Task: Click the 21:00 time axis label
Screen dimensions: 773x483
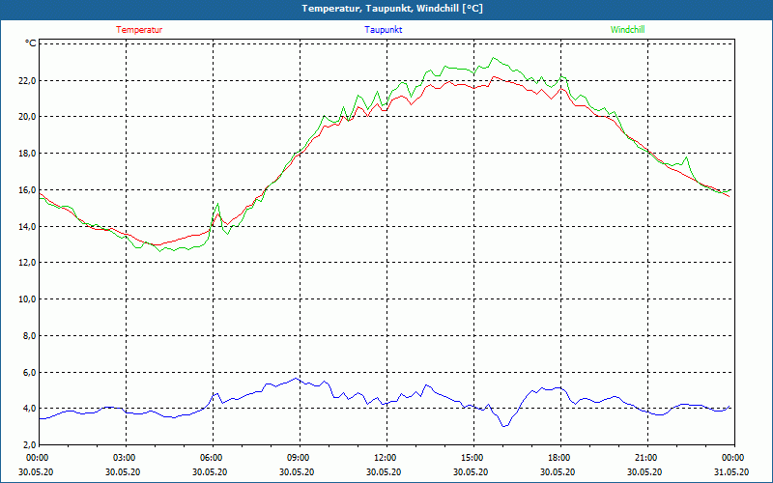Action: pyautogui.click(x=647, y=458)
